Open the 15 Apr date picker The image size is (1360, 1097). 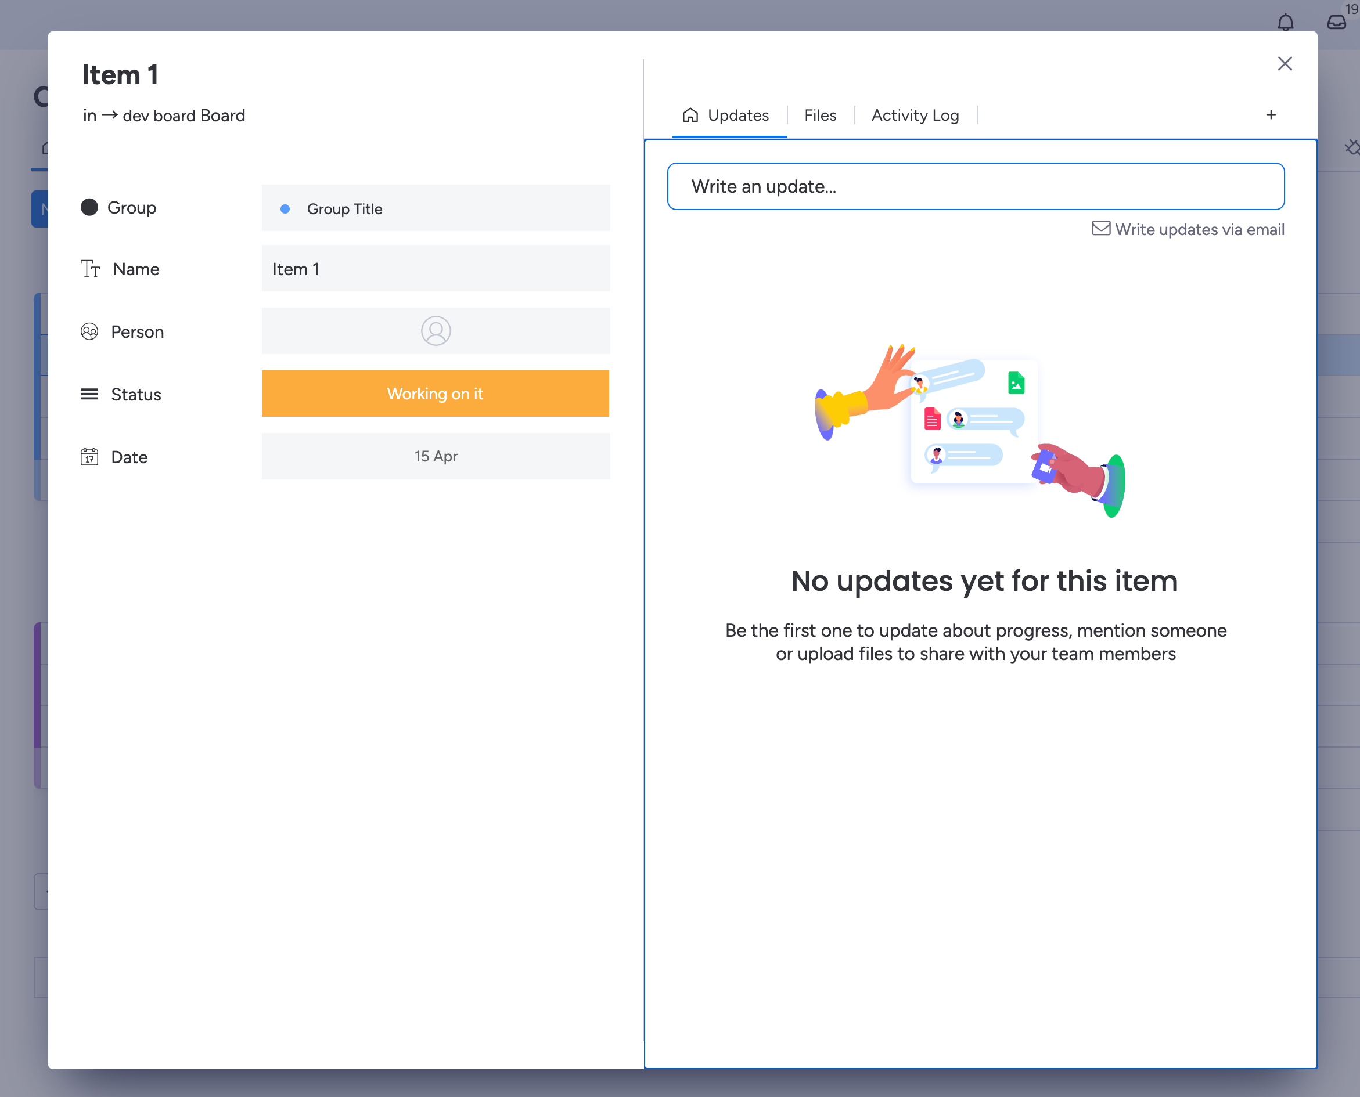[x=436, y=456]
